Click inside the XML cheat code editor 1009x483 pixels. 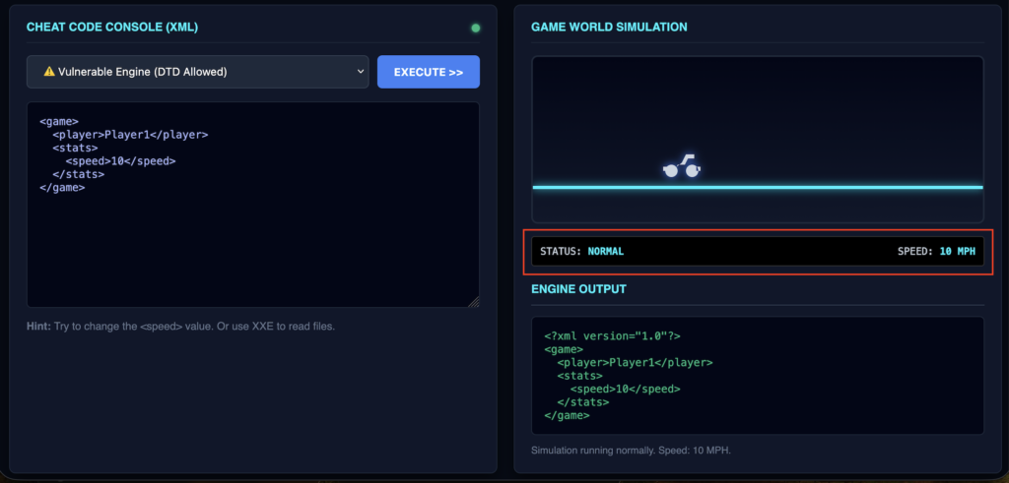click(252, 246)
